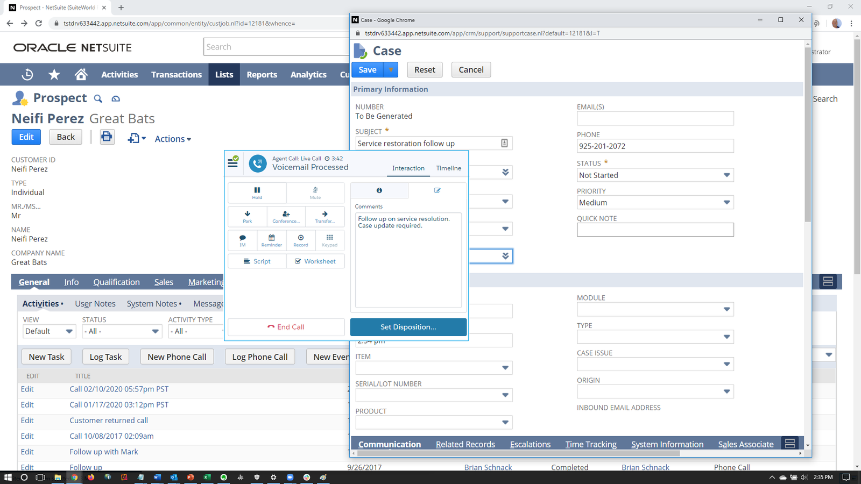Screen dimensions: 861x484
Task: End the current call
Action: click(x=286, y=327)
